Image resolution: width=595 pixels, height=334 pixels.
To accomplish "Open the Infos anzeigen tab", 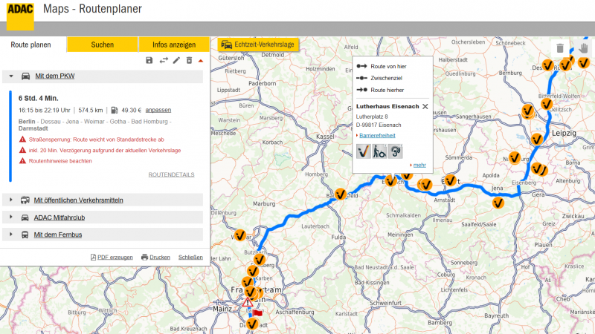I will click(174, 45).
